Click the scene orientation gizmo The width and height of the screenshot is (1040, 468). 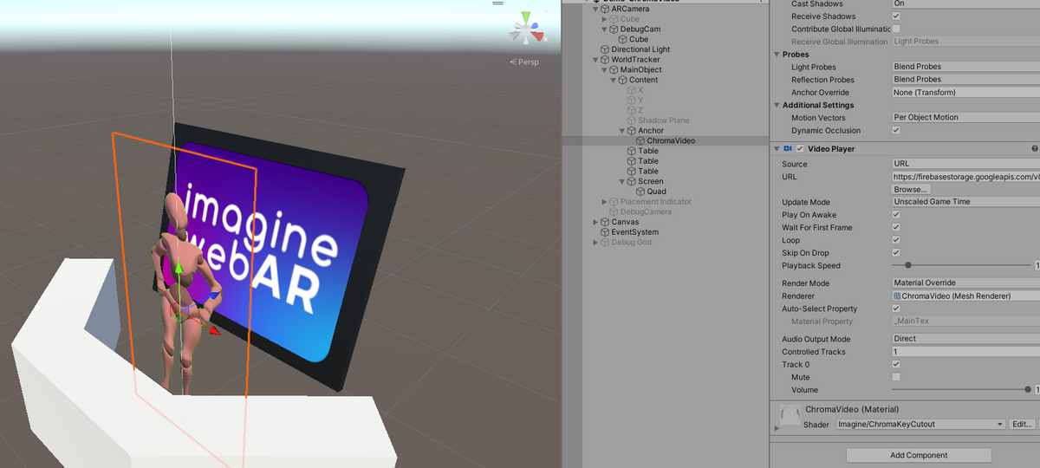[526, 29]
